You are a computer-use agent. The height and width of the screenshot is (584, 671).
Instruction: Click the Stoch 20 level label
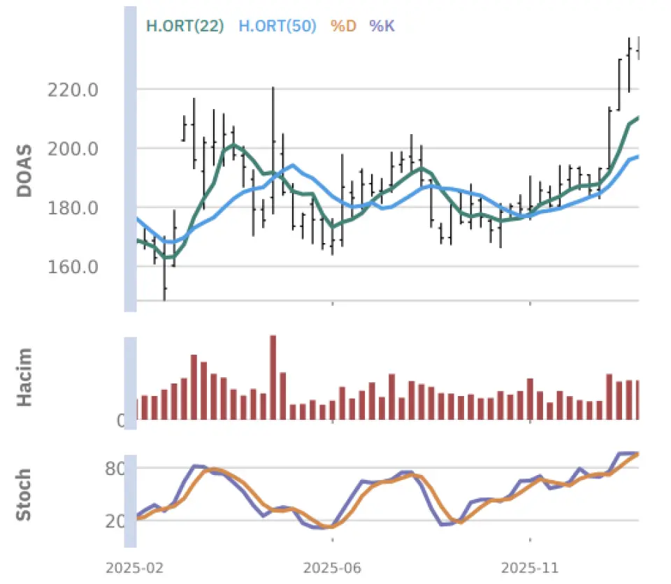click(117, 520)
